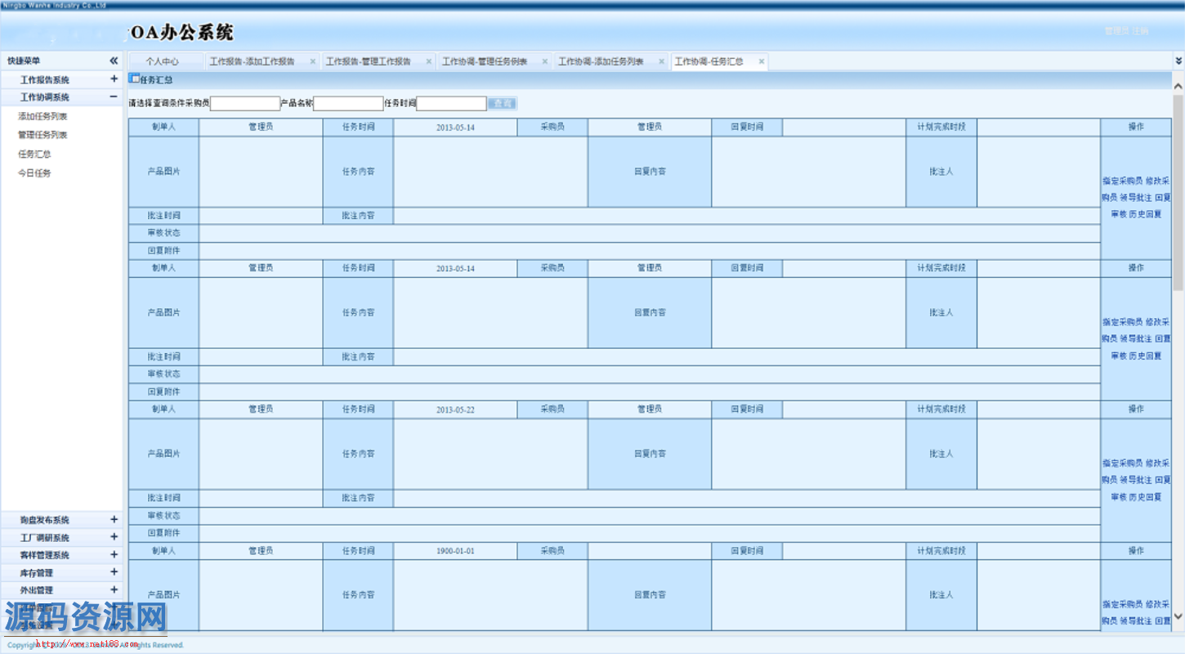The width and height of the screenshot is (1185, 654).
Task: Focus the 产品名称 search input field
Action: (x=348, y=104)
